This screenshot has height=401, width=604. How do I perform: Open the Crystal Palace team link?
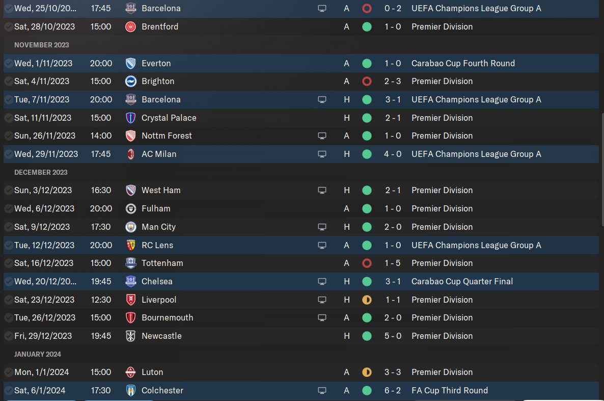click(169, 118)
